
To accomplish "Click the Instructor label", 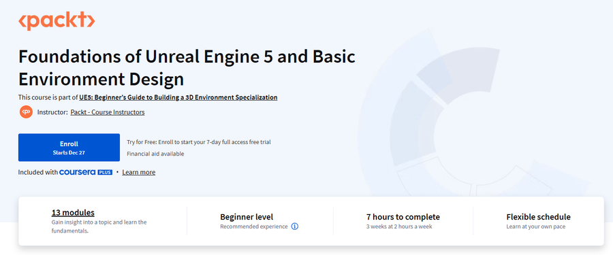I will coord(52,112).
